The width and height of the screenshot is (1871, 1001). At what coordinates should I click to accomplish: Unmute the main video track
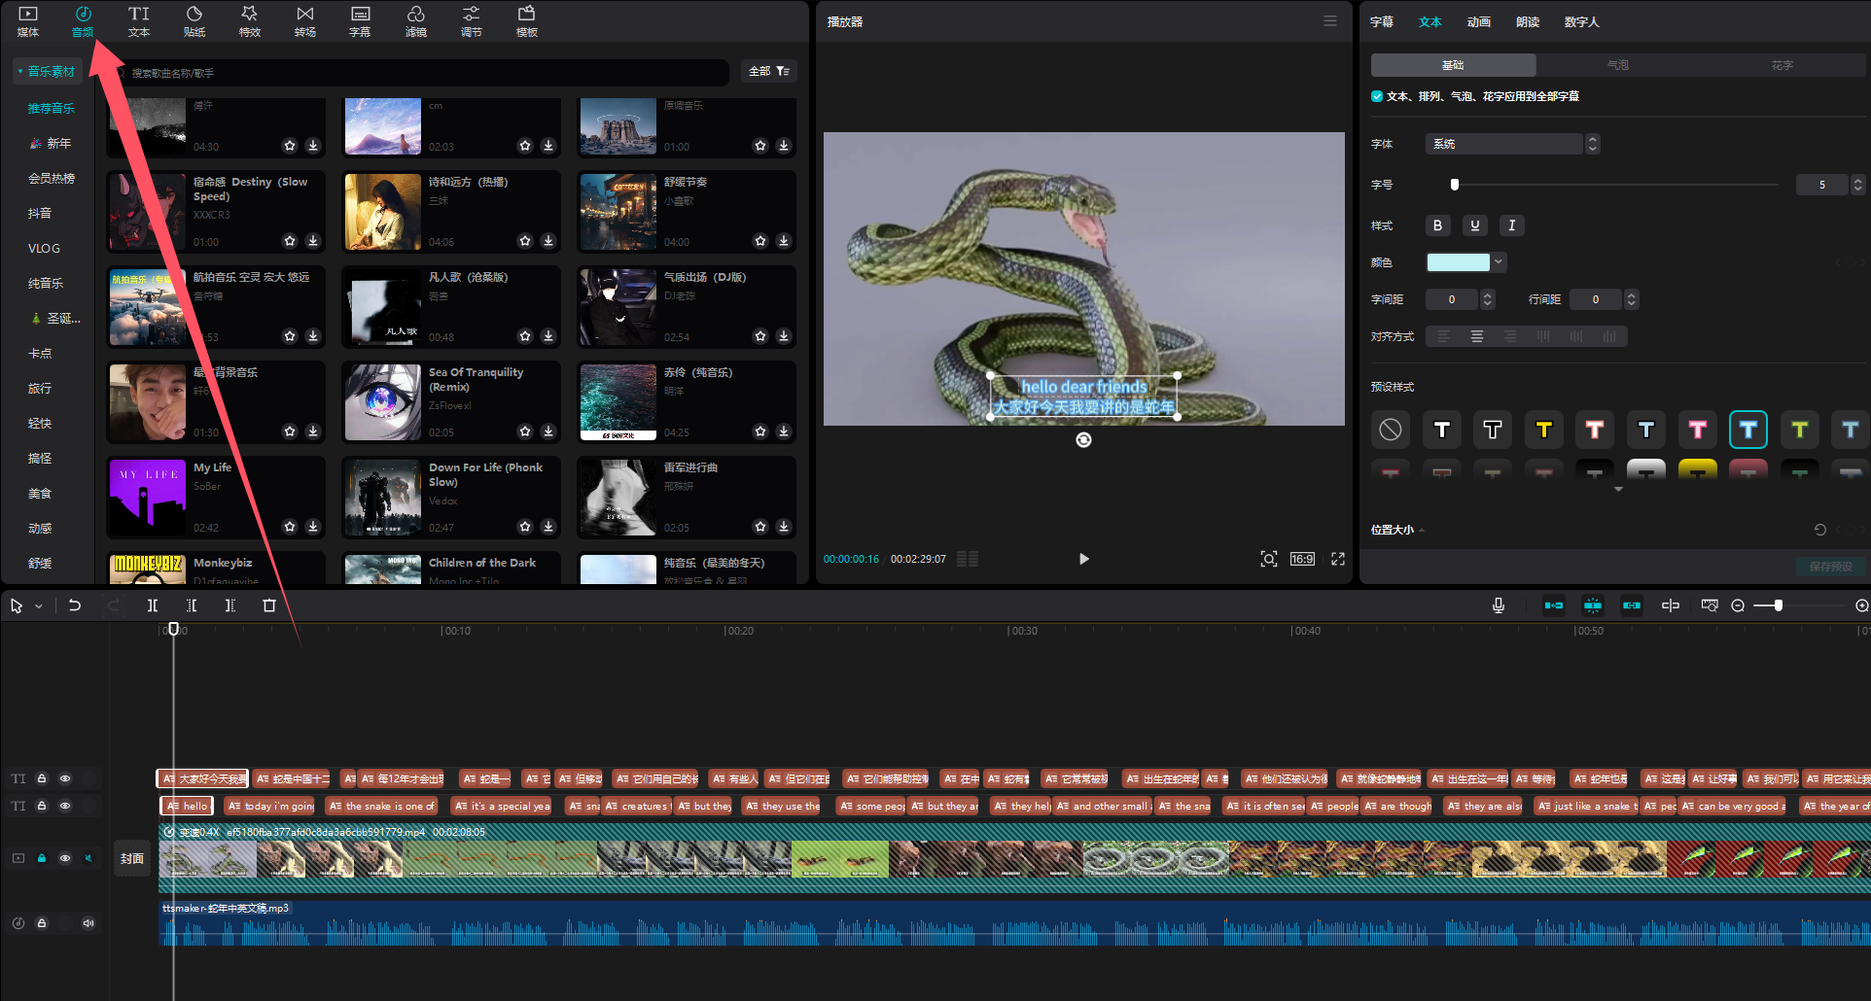point(88,858)
